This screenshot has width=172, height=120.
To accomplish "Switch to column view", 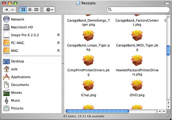I will (37, 9).
